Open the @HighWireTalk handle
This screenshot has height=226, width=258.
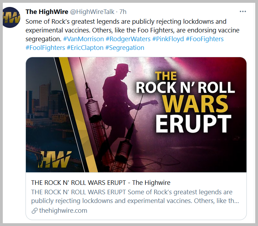click(92, 12)
